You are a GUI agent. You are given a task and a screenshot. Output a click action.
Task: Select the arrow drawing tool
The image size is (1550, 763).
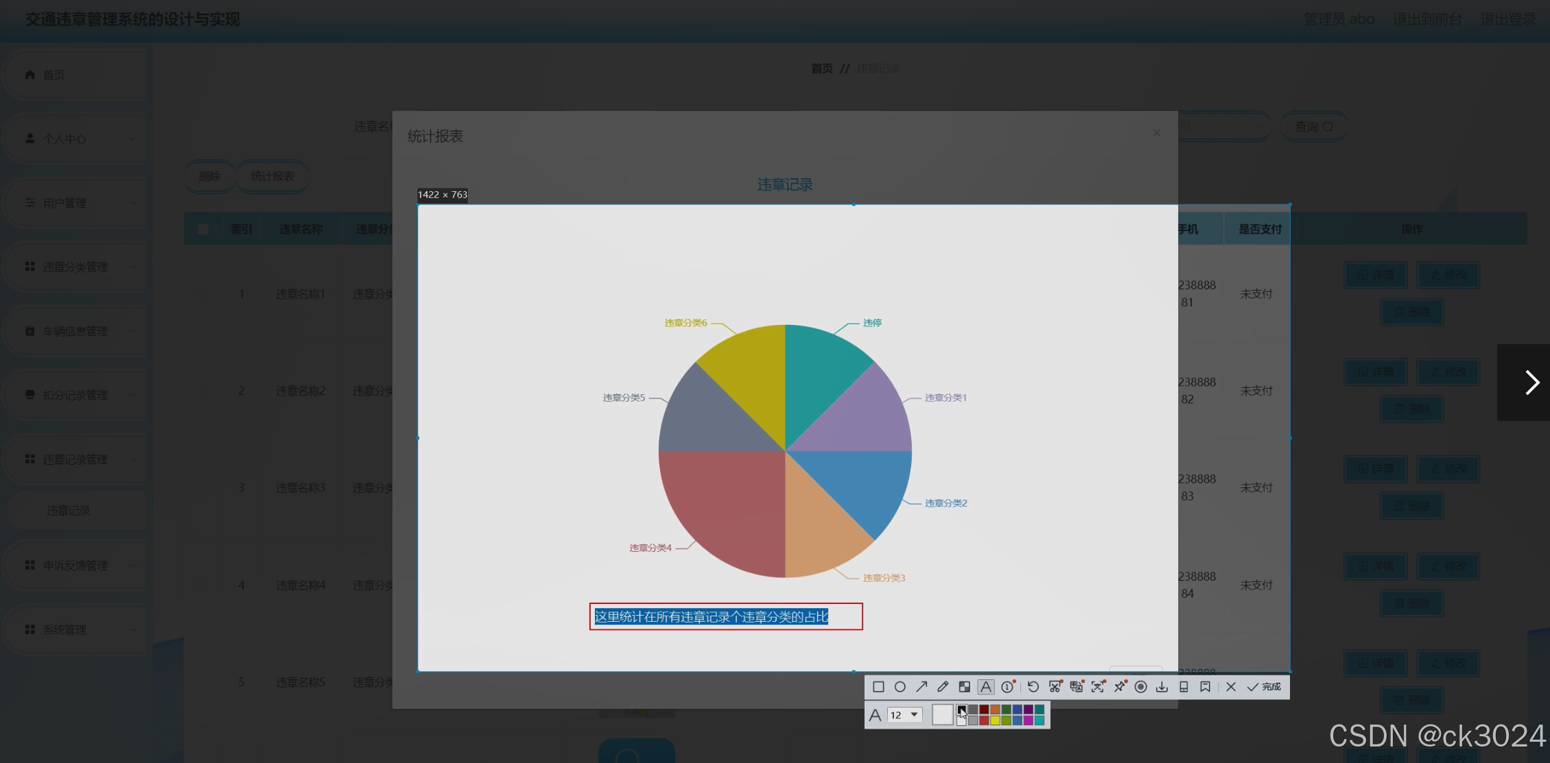[921, 687]
